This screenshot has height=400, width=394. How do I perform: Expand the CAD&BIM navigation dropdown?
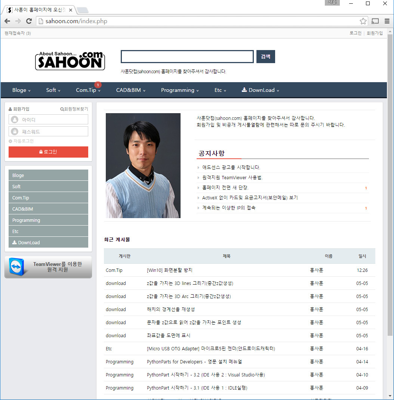[x=130, y=90]
